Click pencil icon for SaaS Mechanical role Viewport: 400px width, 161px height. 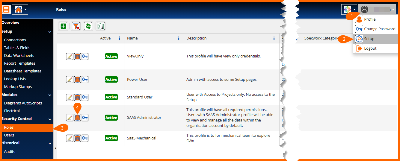point(70,138)
